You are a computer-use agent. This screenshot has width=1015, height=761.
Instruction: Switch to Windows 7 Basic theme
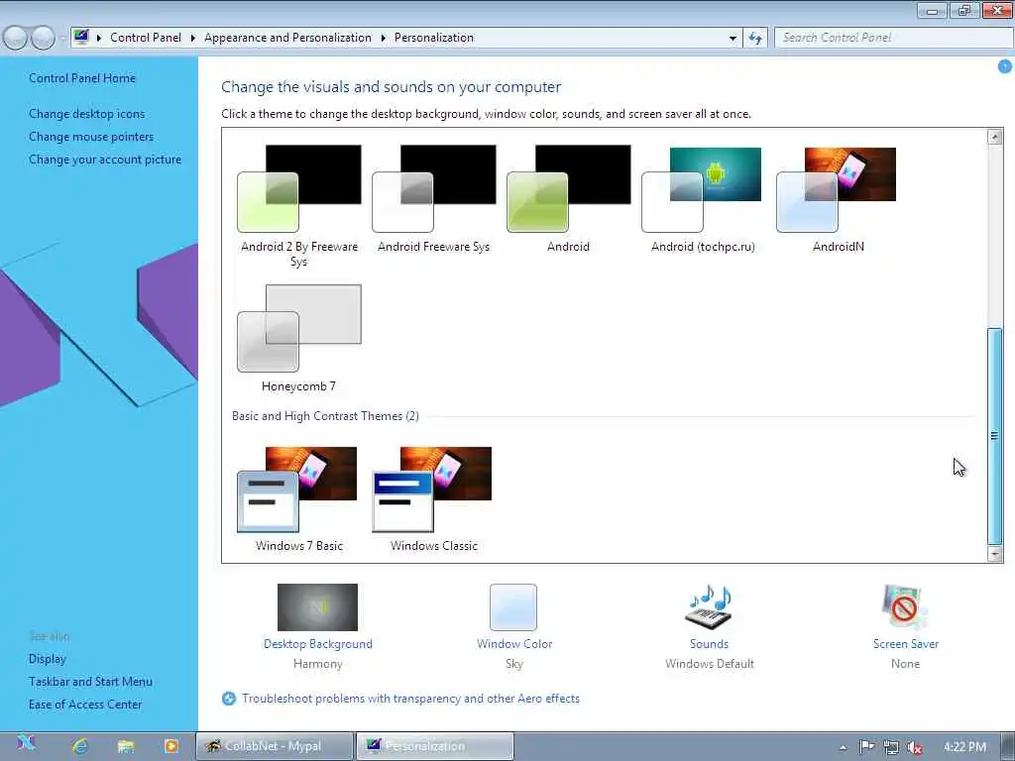click(299, 499)
